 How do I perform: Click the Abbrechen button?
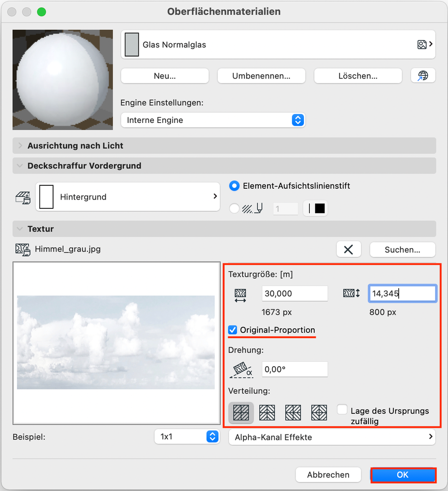click(x=328, y=475)
